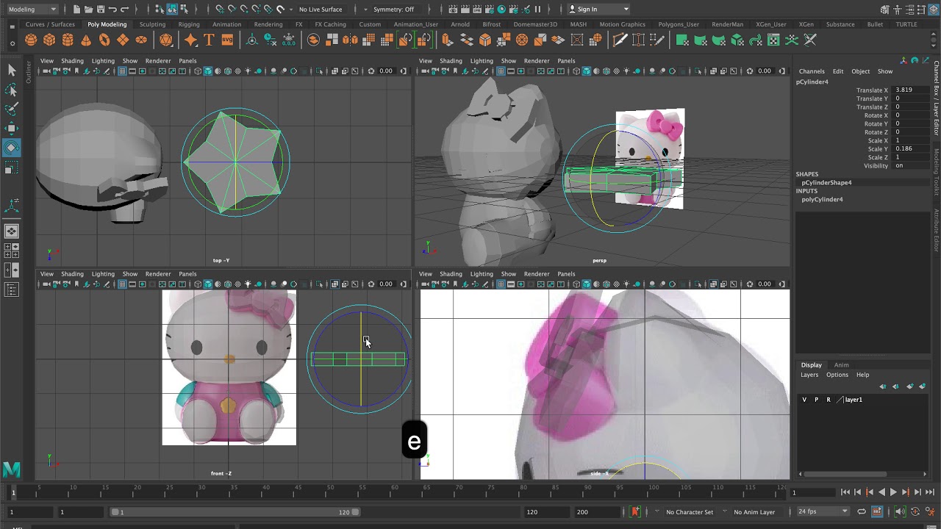Open the No Character Set dropdown
Viewport: 941px width, 529px height.
click(x=690, y=511)
